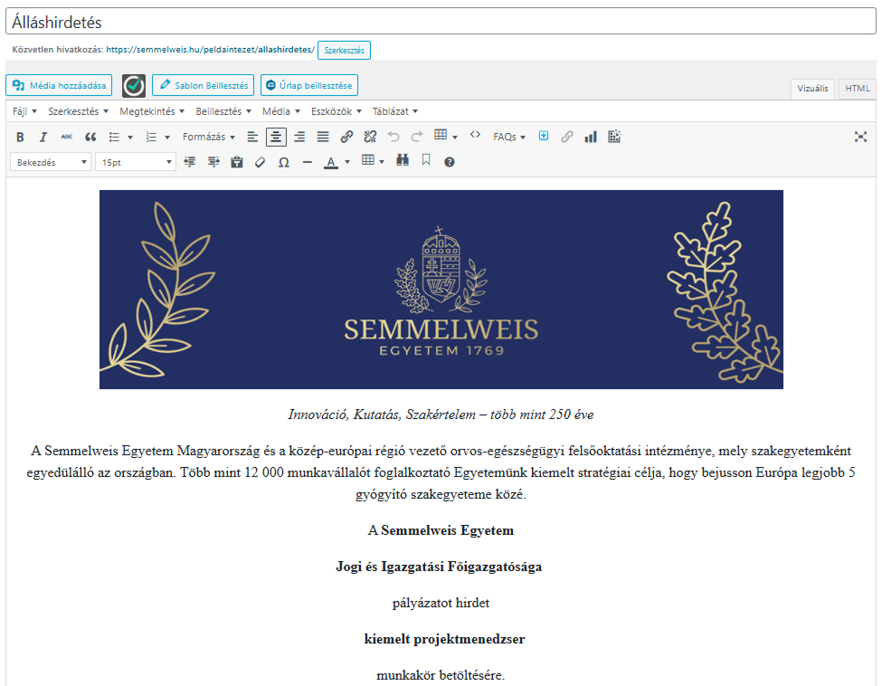
Task: Open find and replace (binoculars)
Action: click(403, 161)
